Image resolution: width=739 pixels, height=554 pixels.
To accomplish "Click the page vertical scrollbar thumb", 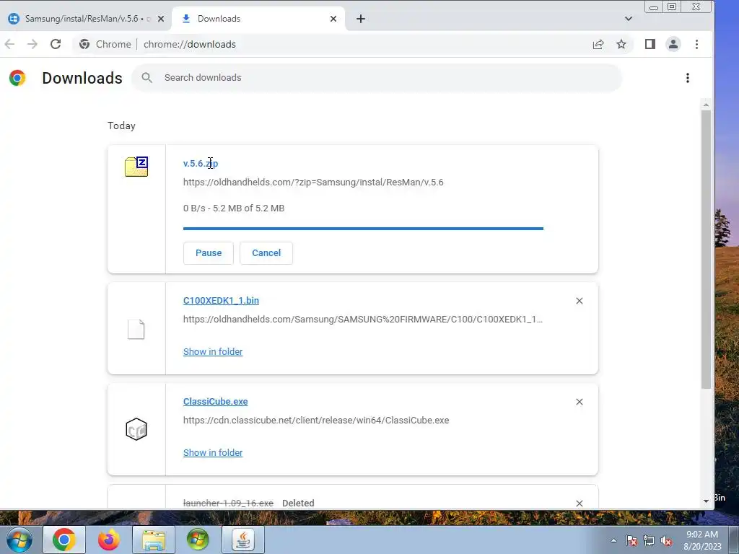I will (706, 250).
